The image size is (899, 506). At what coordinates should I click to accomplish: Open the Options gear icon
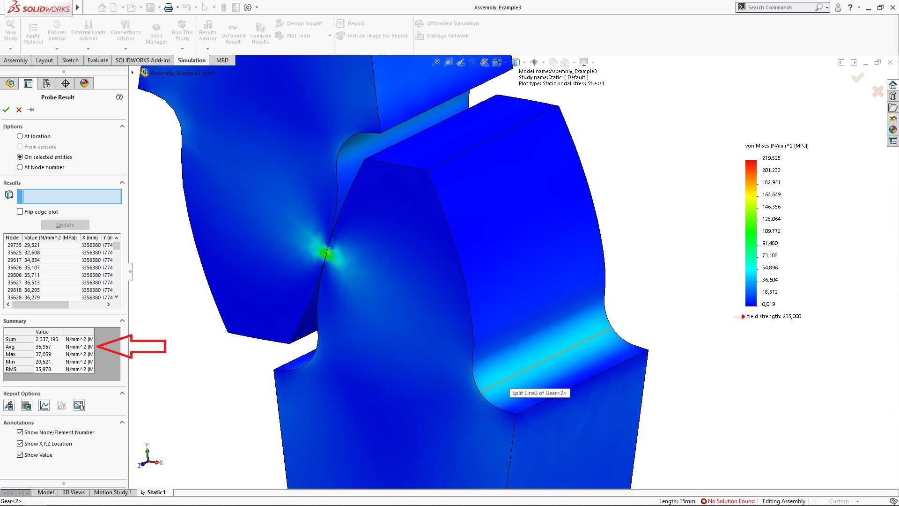coord(248,7)
